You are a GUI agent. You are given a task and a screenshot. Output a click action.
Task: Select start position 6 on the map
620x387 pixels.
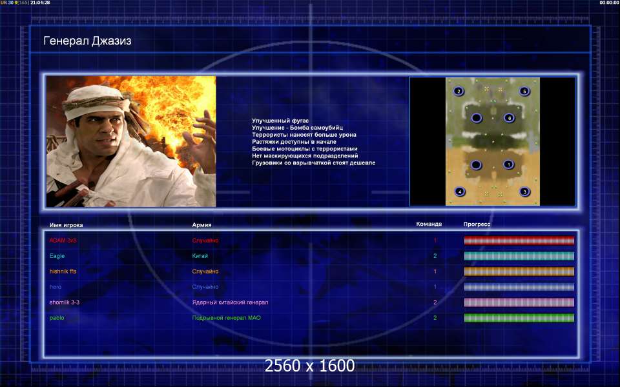510,117
